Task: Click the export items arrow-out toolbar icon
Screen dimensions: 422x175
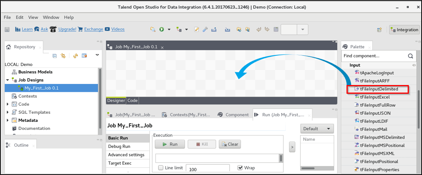Action: [x=214, y=29]
